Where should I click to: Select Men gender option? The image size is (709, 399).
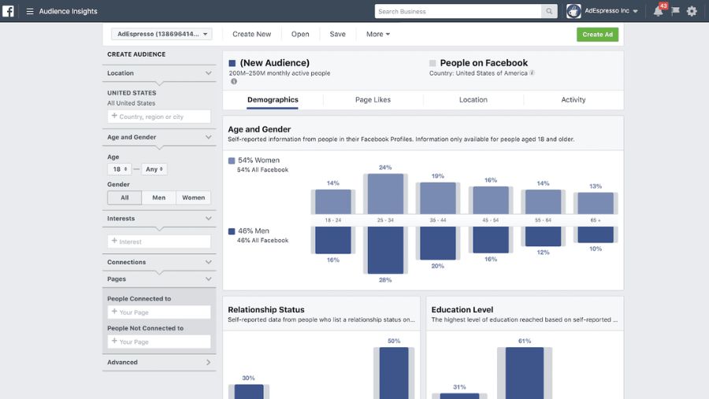click(158, 198)
